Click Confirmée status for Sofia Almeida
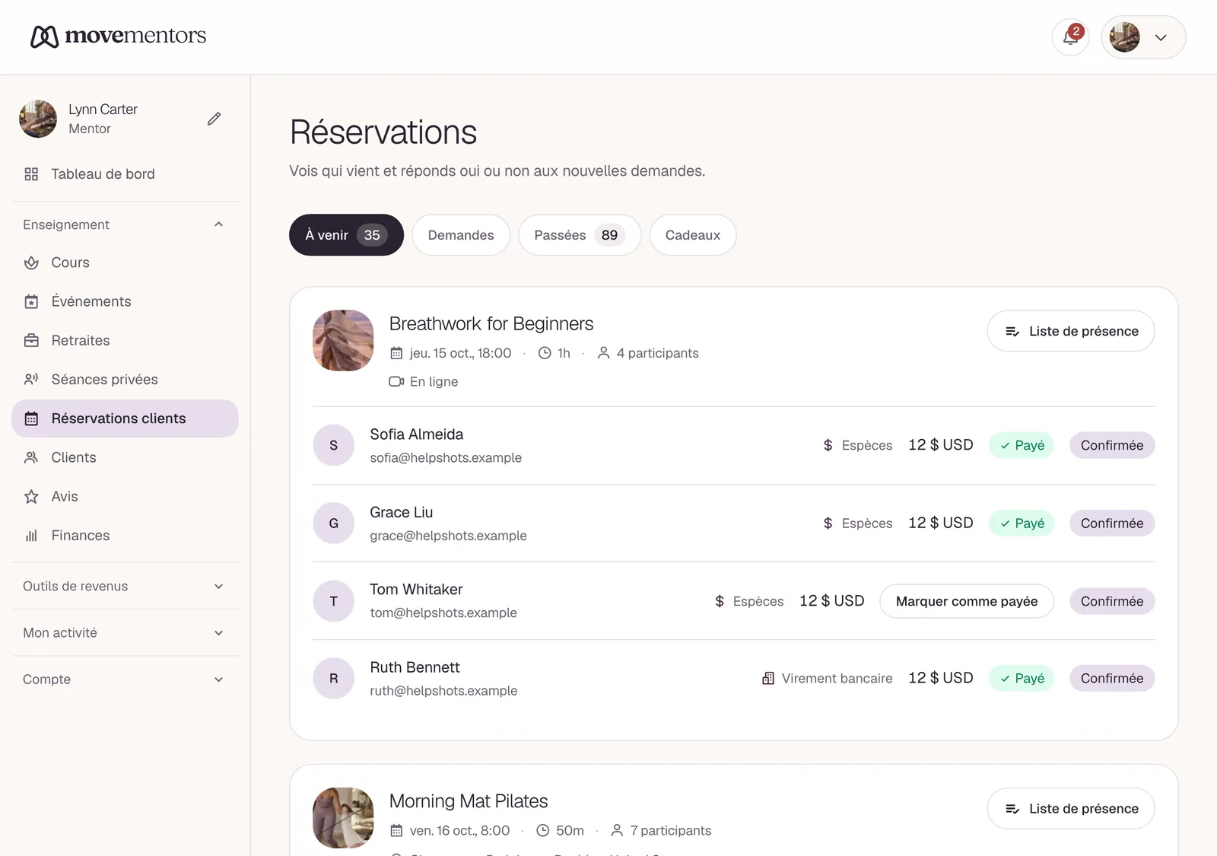Viewport: 1217px width, 856px height. (1112, 445)
